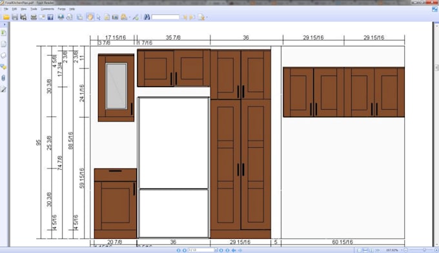This screenshot has width=439, height=253.
Task: Click the binoculars Find icon
Action: click(x=147, y=17)
